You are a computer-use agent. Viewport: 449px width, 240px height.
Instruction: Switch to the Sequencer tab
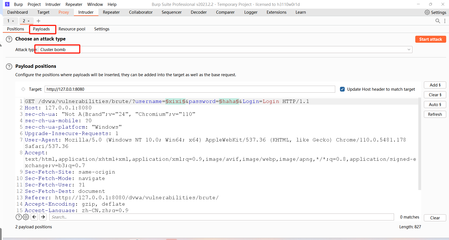click(172, 12)
